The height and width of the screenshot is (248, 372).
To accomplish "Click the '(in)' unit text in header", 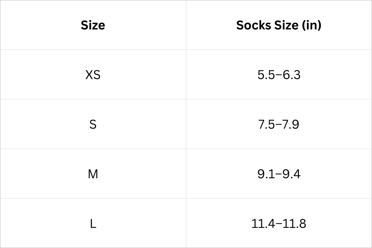I will (x=311, y=25).
